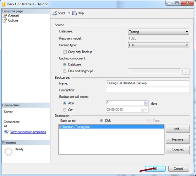Enable the Copy-only Backup checkbox

pos(65,52)
